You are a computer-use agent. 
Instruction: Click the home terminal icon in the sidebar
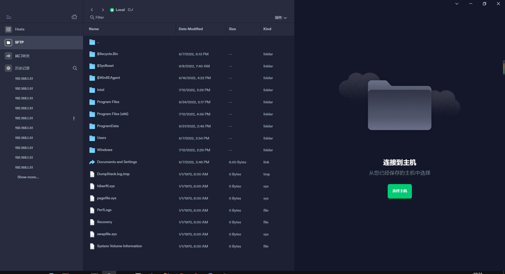tap(74, 17)
